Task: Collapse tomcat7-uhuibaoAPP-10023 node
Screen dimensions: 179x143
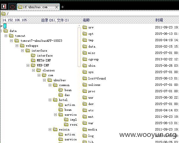Action: tap(11, 41)
